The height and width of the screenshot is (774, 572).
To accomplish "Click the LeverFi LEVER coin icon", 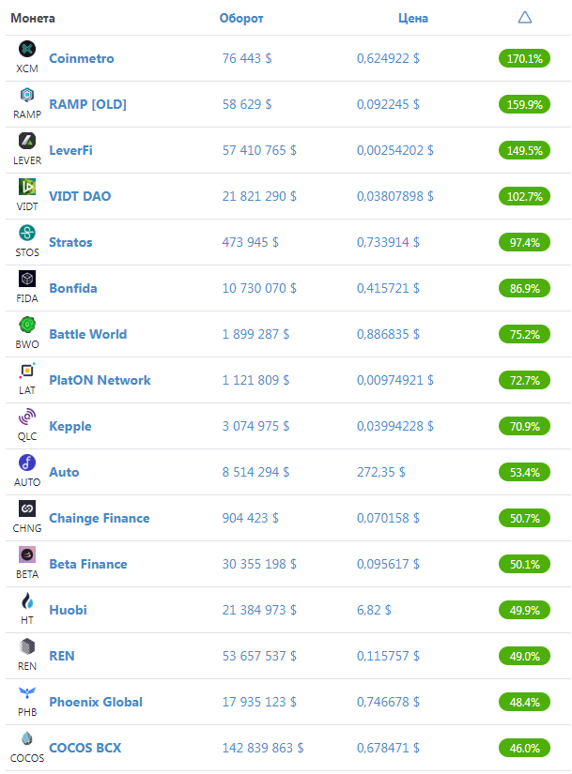I will 26,141.
